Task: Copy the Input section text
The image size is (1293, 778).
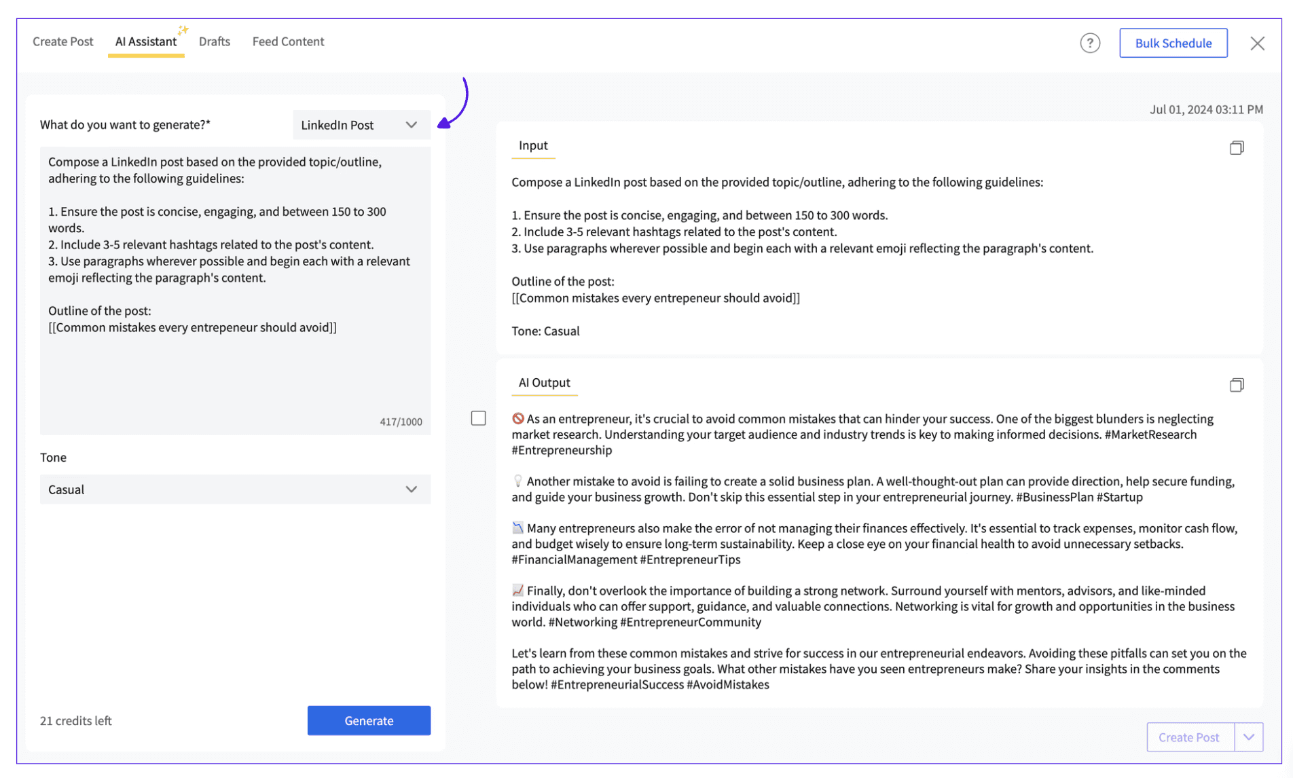Action: point(1236,147)
